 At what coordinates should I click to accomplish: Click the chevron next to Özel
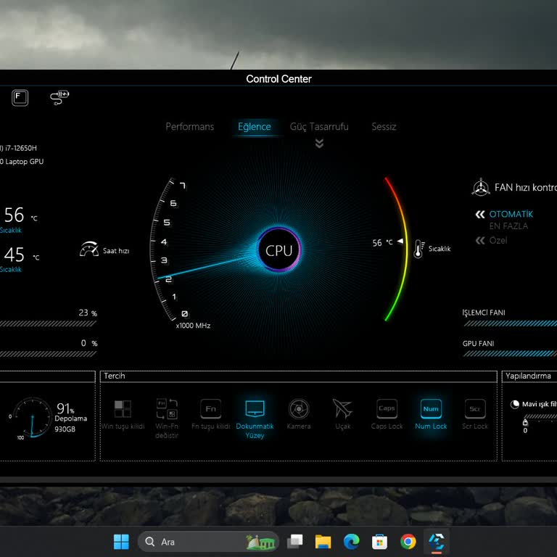pyautogui.click(x=480, y=241)
